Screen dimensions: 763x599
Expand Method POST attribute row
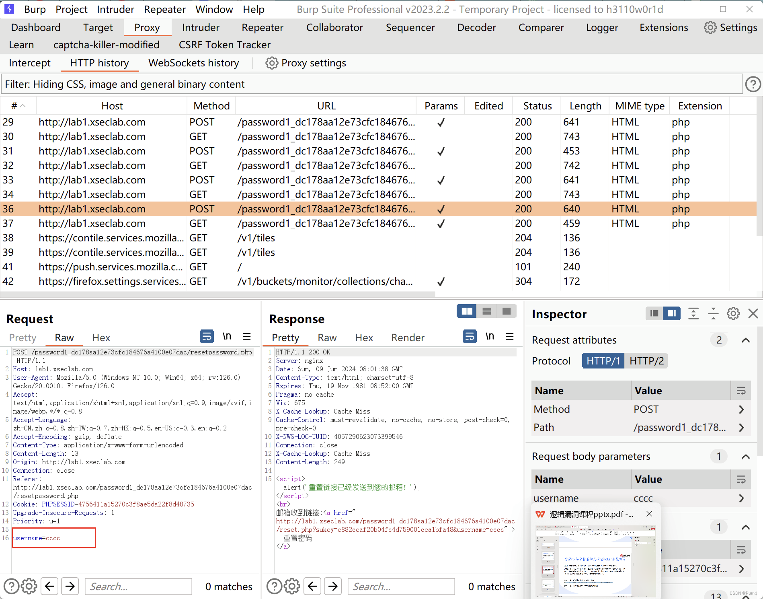[741, 410]
